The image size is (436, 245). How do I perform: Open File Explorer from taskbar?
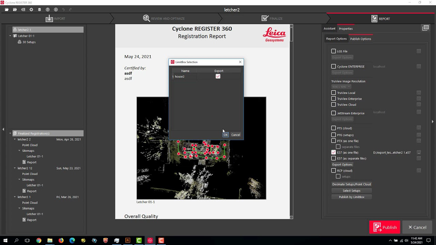coord(50,241)
